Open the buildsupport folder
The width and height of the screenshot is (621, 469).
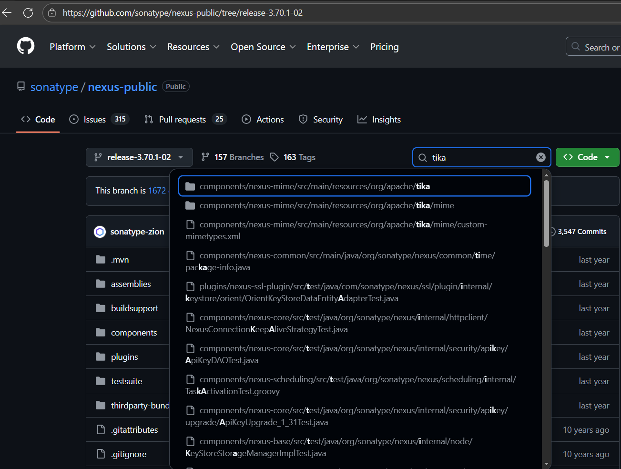coord(134,308)
